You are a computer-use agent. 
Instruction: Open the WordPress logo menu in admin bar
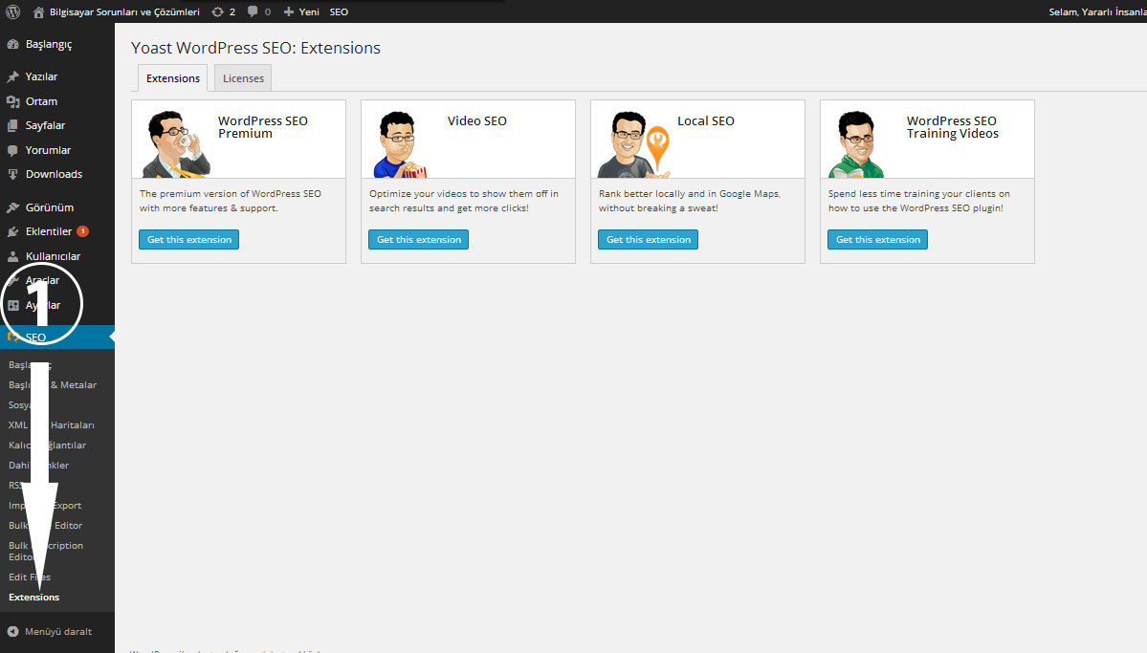(x=13, y=11)
